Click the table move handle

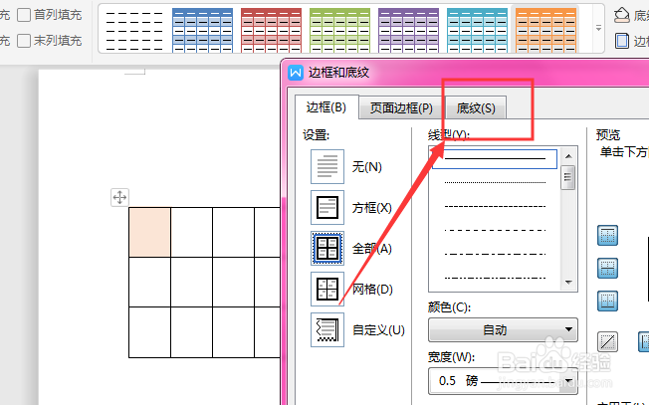pos(119,197)
